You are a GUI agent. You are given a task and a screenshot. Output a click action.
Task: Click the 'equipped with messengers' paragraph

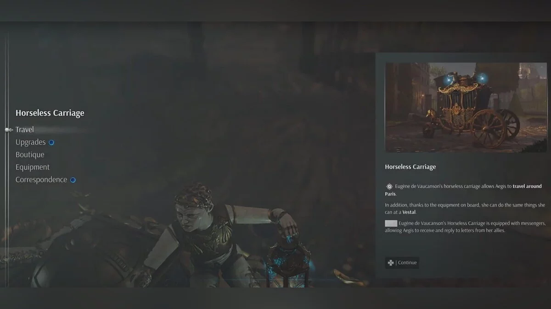[465, 227]
